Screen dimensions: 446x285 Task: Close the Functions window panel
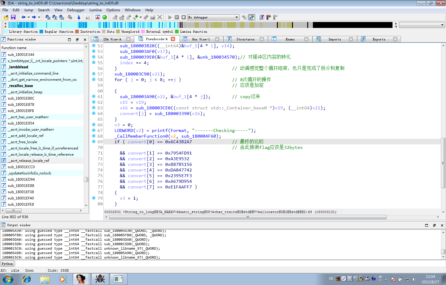pyautogui.click(x=85, y=40)
